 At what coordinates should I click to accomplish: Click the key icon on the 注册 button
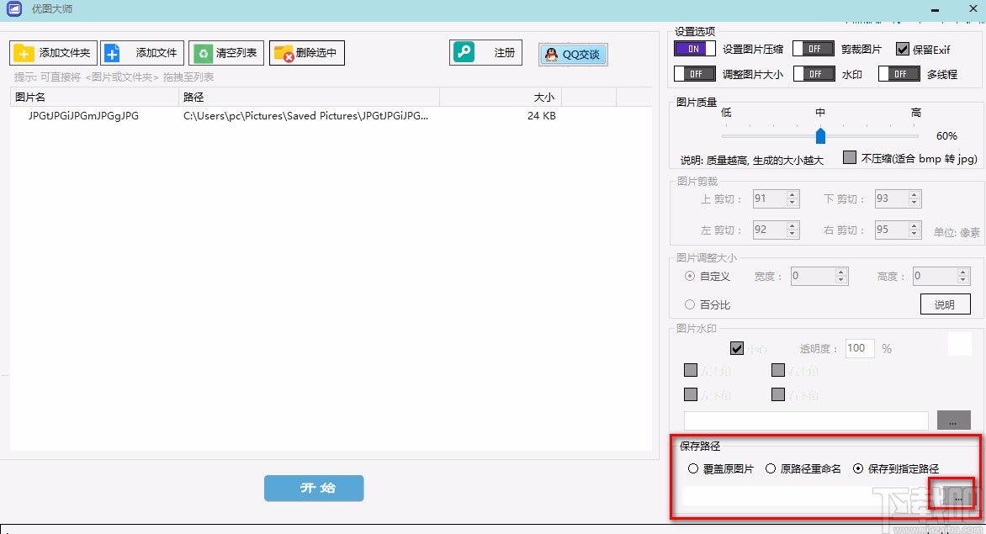click(x=464, y=51)
